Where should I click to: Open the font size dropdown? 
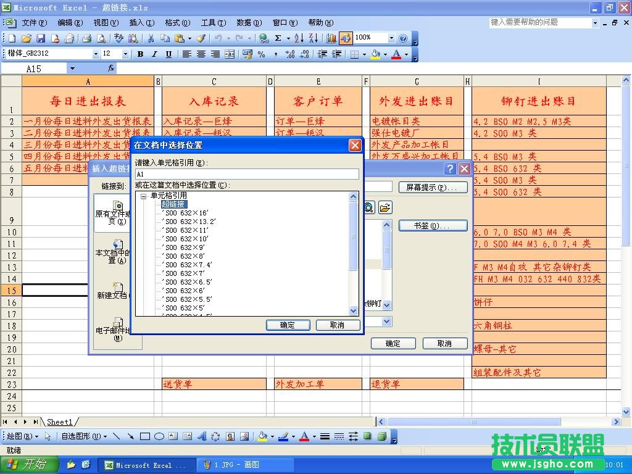[124, 54]
